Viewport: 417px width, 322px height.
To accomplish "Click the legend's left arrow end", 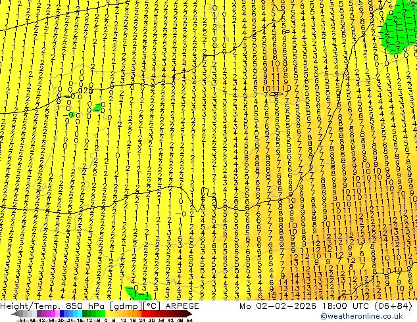I will click(15, 314).
